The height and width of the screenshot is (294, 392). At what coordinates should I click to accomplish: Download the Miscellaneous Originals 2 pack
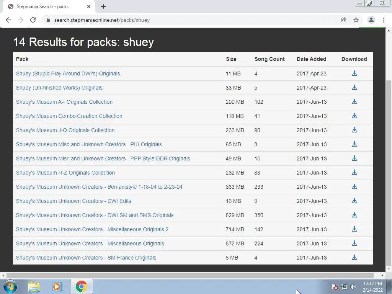[354, 229]
